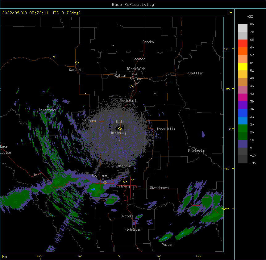Click the Vulcan label
This screenshot has height=260, width=266.
pyautogui.click(x=168, y=245)
